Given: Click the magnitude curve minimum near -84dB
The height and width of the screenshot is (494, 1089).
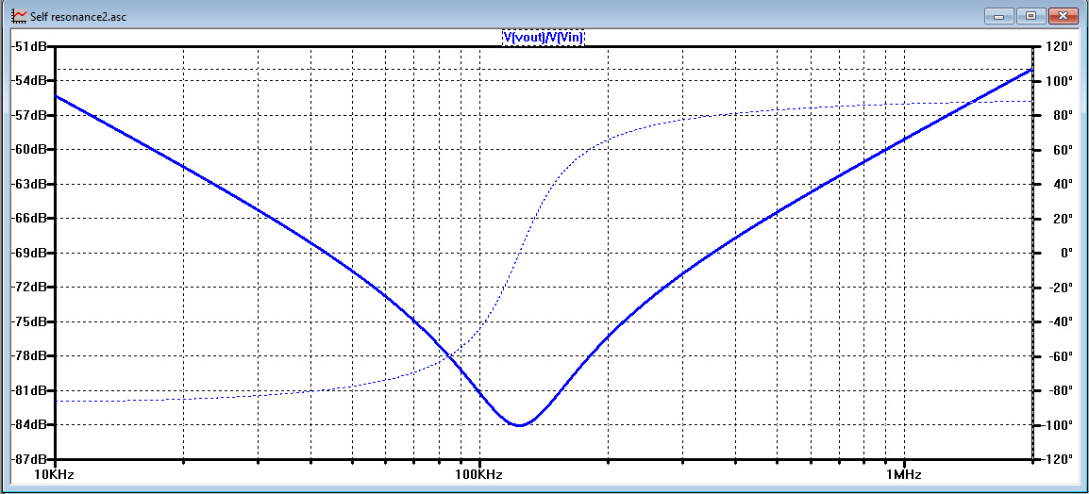Looking at the screenshot, I should (519, 424).
